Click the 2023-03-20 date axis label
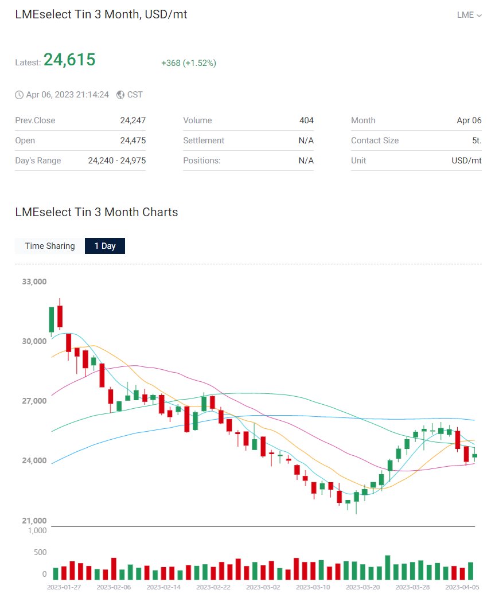Screen dimensions: 495x594 (x=363, y=587)
